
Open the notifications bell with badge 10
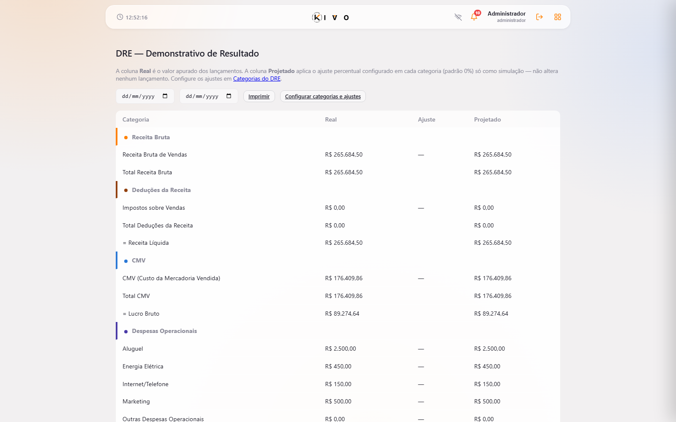coord(474,16)
